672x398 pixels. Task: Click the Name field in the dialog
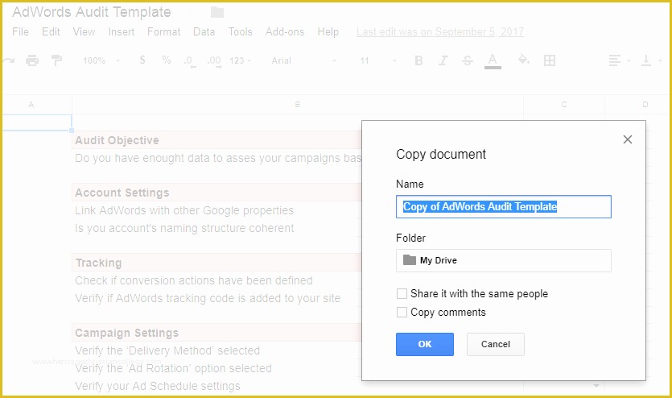(x=504, y=207)
